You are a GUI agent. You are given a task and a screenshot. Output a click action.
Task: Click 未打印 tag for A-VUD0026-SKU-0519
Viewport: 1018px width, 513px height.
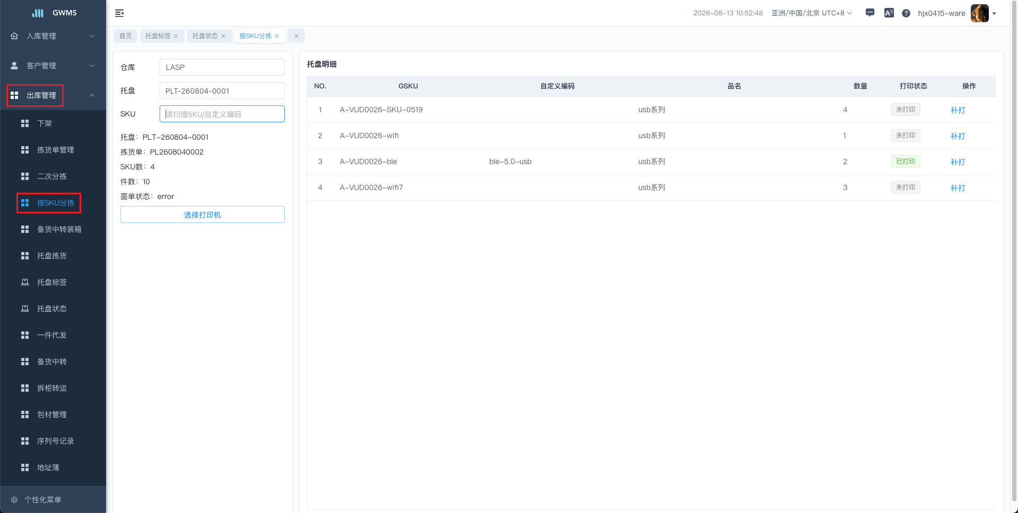906,110
